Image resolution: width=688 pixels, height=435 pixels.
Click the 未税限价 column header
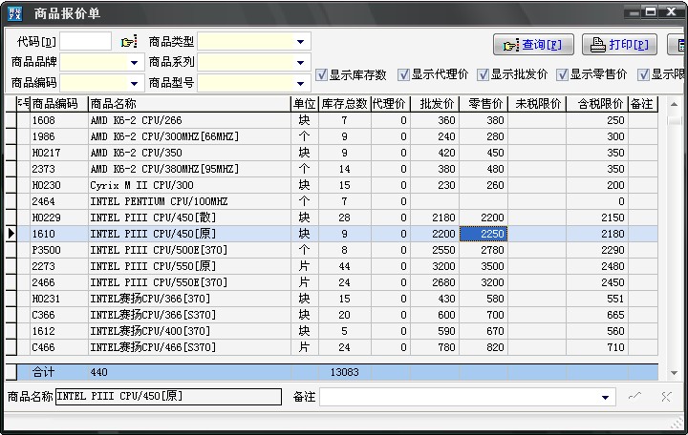click(x=537, y=104)
